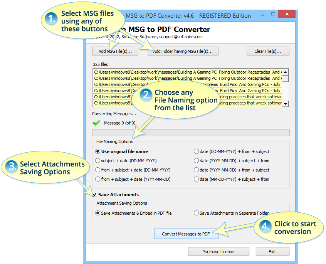The image size is (326, 264).
Task: Select second Building A Gaming PC file row
Action: (x=188, y=78)
